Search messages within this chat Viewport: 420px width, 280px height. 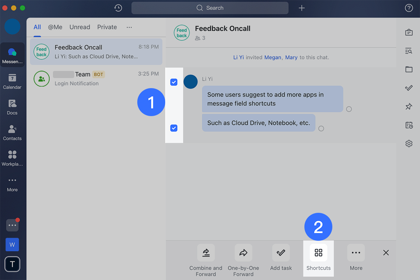click(409, 51)
